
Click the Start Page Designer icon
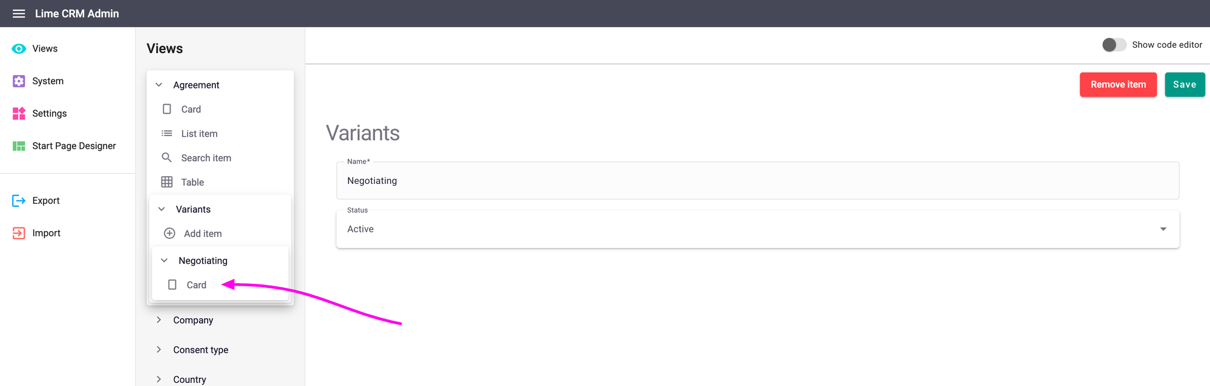19,146
